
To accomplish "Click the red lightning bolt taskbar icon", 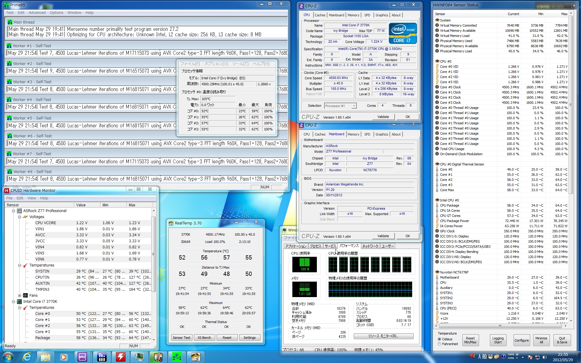I will [x=120, y=357].
